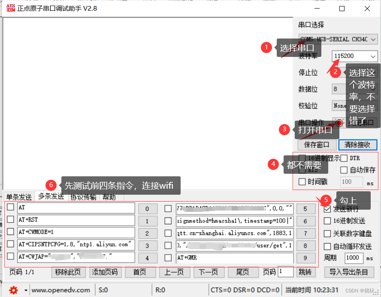Click the S:0 sent counter
Image resolution: width=381 pixels, height=297 pixels.
pos(103,290)
